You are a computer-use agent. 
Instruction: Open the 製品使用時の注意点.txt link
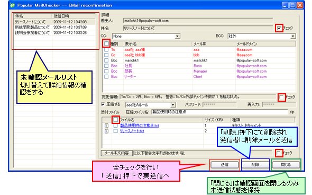[x=140, y=126]
